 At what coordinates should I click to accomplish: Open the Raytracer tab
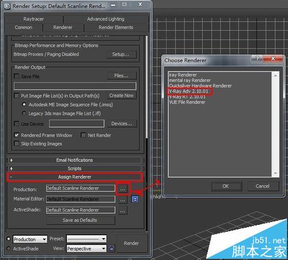[x=33, y=19]
